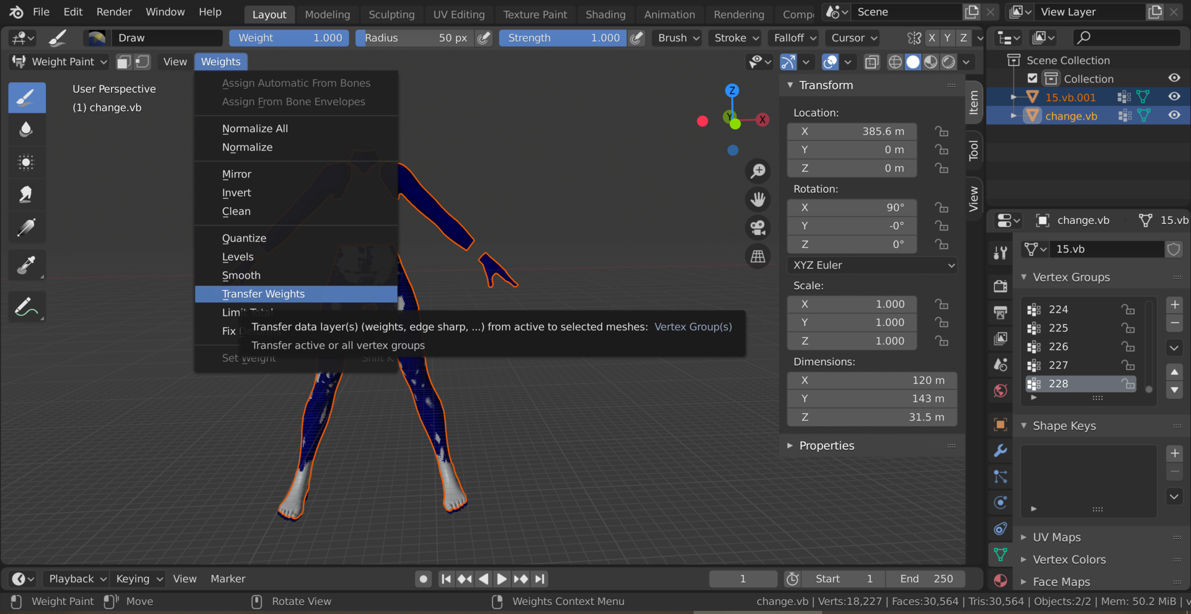Open the Cursor settings dropdown
1191x614 pixels.
pos(854,38)
